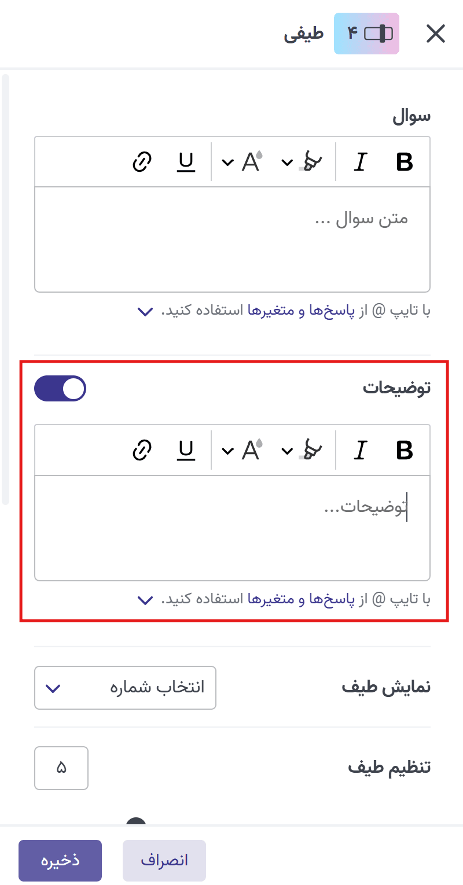
Task: Apply italic formatting in the question toolbar
Action: (359, 162)
